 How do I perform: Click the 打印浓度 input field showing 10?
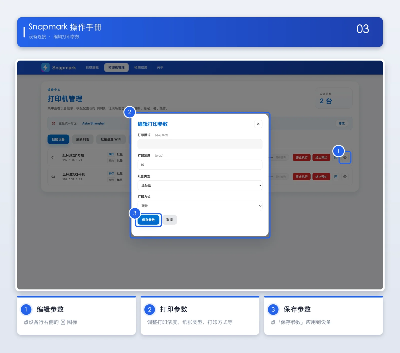pos(200,165)
